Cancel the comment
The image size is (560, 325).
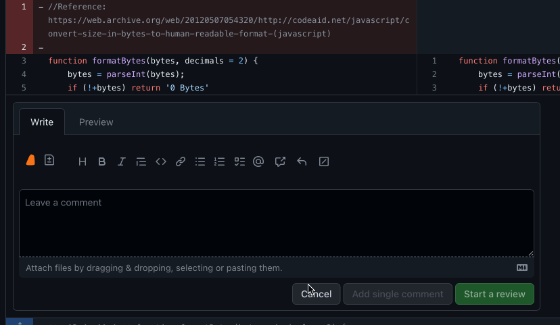pos(316,294)
